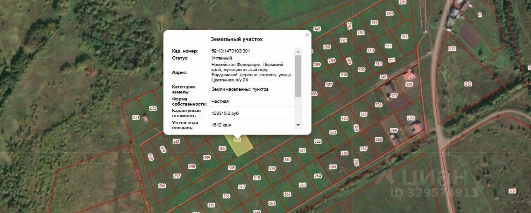Select land parcel number 293
The image size is (531, 213).
374,23
